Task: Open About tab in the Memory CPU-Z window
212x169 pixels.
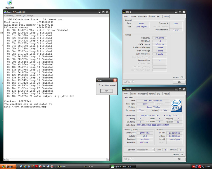Action: point(166,16)
